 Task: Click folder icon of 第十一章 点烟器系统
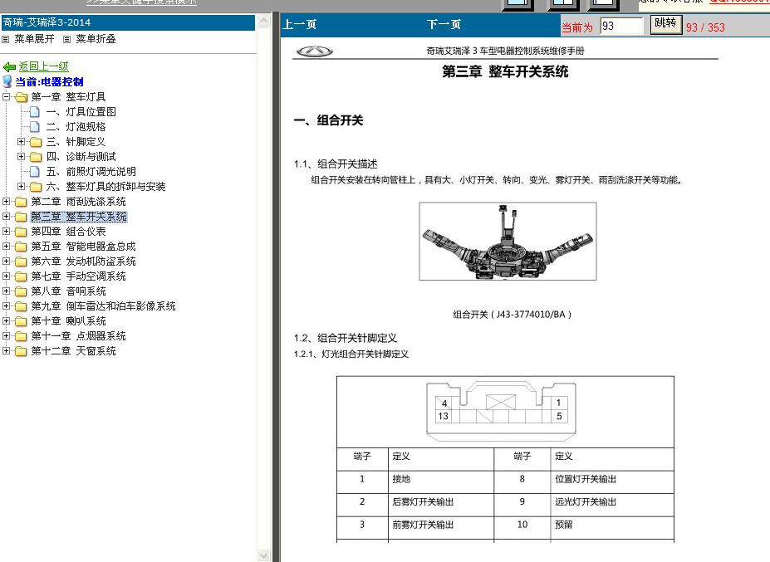tap(21, 336)
